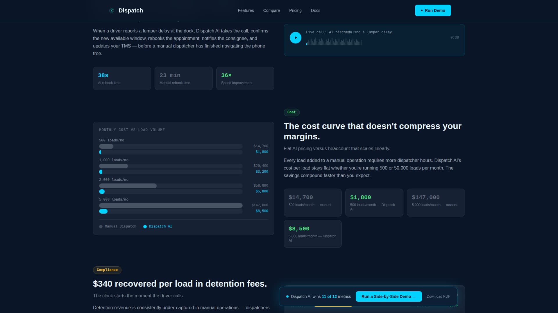The height and width of the screenshot is (313, 558).
Task: Click the 0:38 audio duration
Action: [455, 37]
